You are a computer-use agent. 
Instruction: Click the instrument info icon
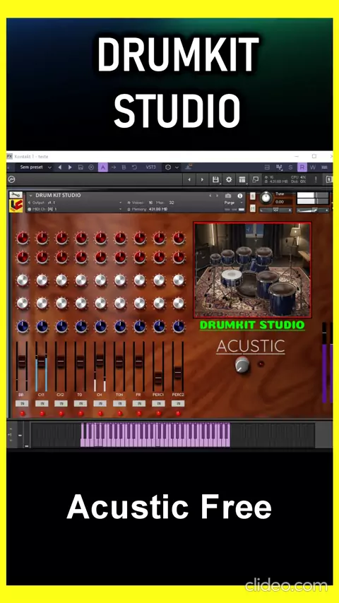pyautogui.click(x=240, y=196)
